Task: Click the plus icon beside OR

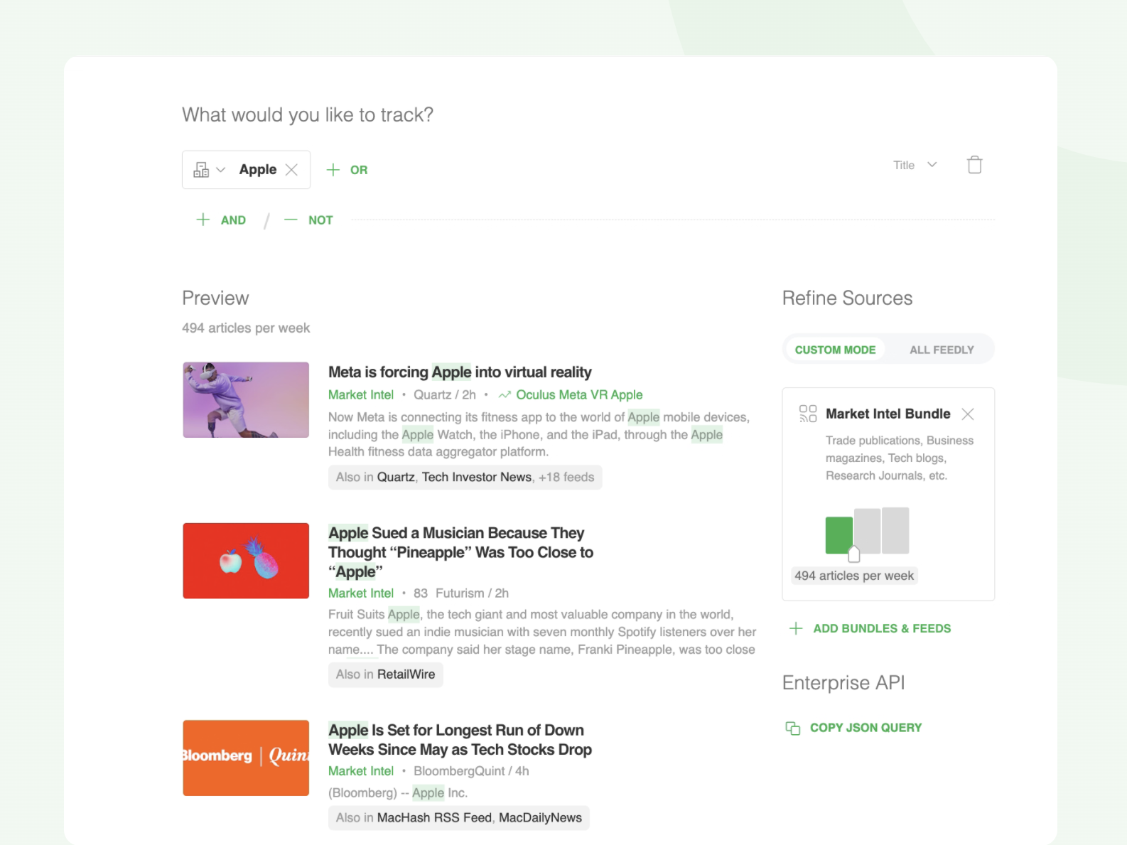Action: [x=333, y=170]
